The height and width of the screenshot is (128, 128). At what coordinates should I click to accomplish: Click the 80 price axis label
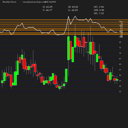(x=120, y=42)
